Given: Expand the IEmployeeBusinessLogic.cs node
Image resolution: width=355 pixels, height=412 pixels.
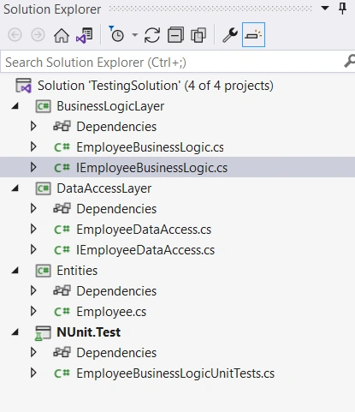Looking at the screenshot, I should pyautogui.click(x=33, y=167).
